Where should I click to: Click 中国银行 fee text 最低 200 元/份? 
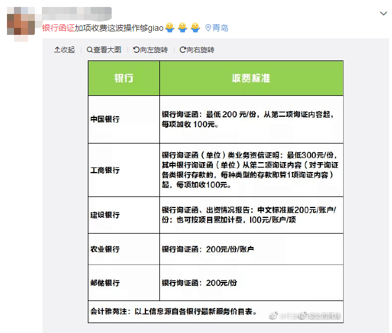pyautogui.click(x=231, y=114)
